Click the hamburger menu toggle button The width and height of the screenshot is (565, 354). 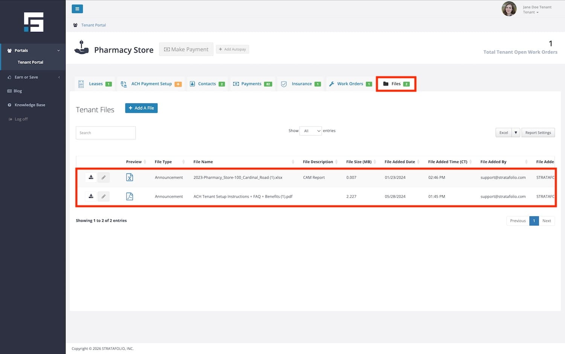[x=77, y=9]
